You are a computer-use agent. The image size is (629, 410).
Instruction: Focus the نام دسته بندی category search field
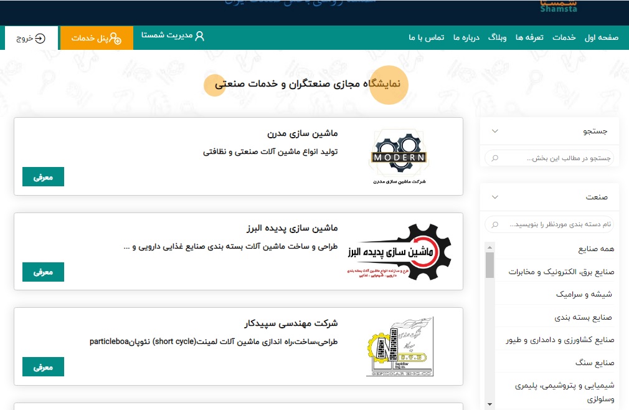coord(549,224)
